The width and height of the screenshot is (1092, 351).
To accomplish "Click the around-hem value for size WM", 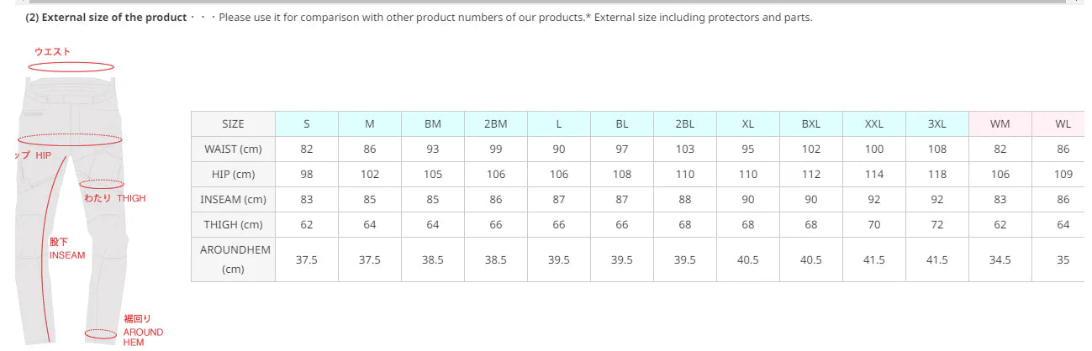I will coord(1000,259).
